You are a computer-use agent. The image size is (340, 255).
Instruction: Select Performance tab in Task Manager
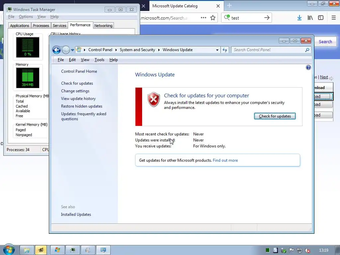pyautogui.click(x=80, y=25)
